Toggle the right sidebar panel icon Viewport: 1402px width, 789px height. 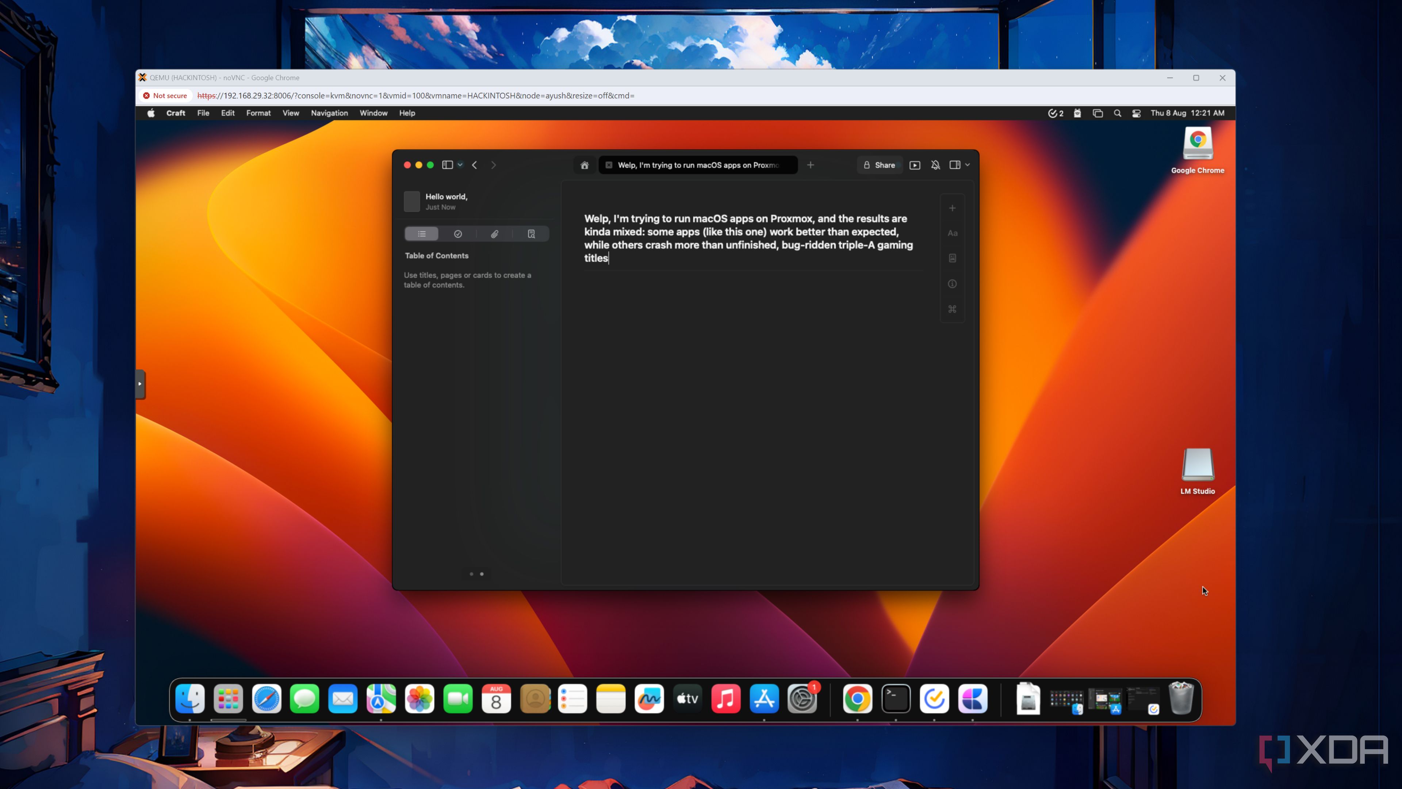pyautogui.click(x=955, y=165)
